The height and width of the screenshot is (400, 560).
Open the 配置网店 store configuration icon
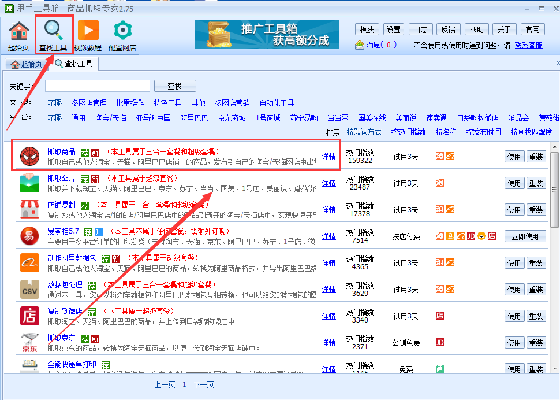(122, 35)
